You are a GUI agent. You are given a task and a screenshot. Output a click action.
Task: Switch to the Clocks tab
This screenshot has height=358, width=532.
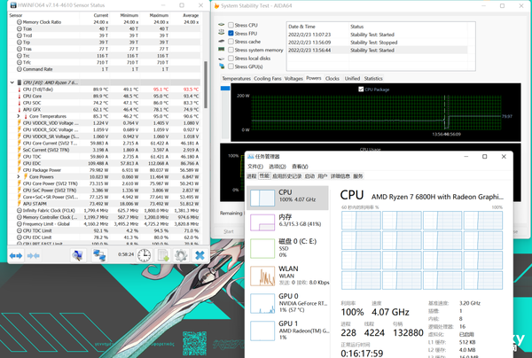[332, 78]
